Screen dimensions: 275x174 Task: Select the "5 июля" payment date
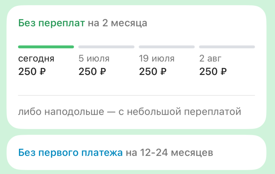(94, 59)
